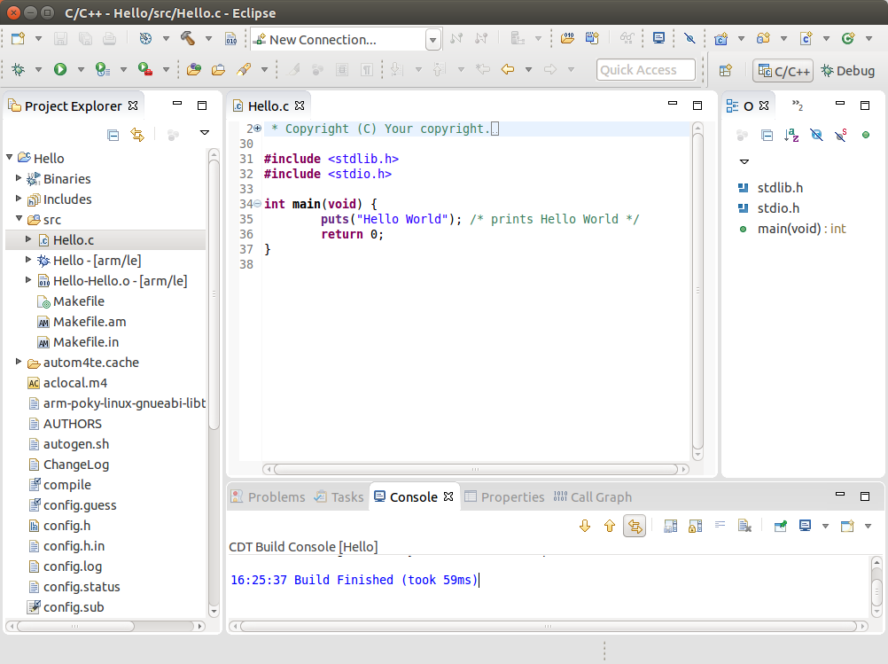Click the Quick Access search field
Viewport: 888px width, 664px height.
[x=645, y=70]
